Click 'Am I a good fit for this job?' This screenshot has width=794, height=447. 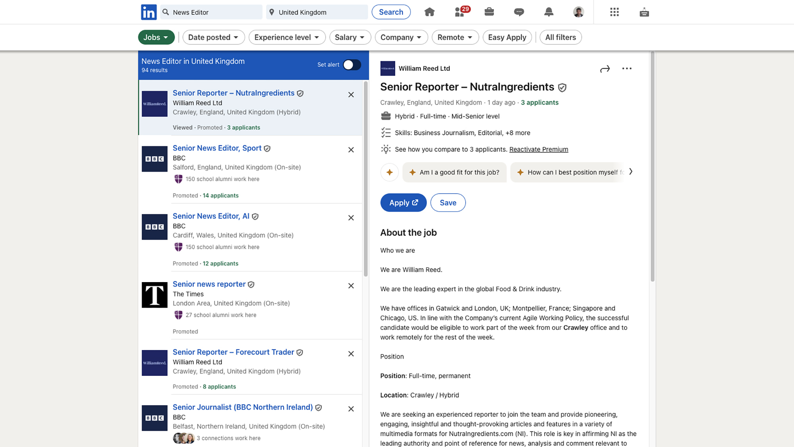(x=455, y=172)
